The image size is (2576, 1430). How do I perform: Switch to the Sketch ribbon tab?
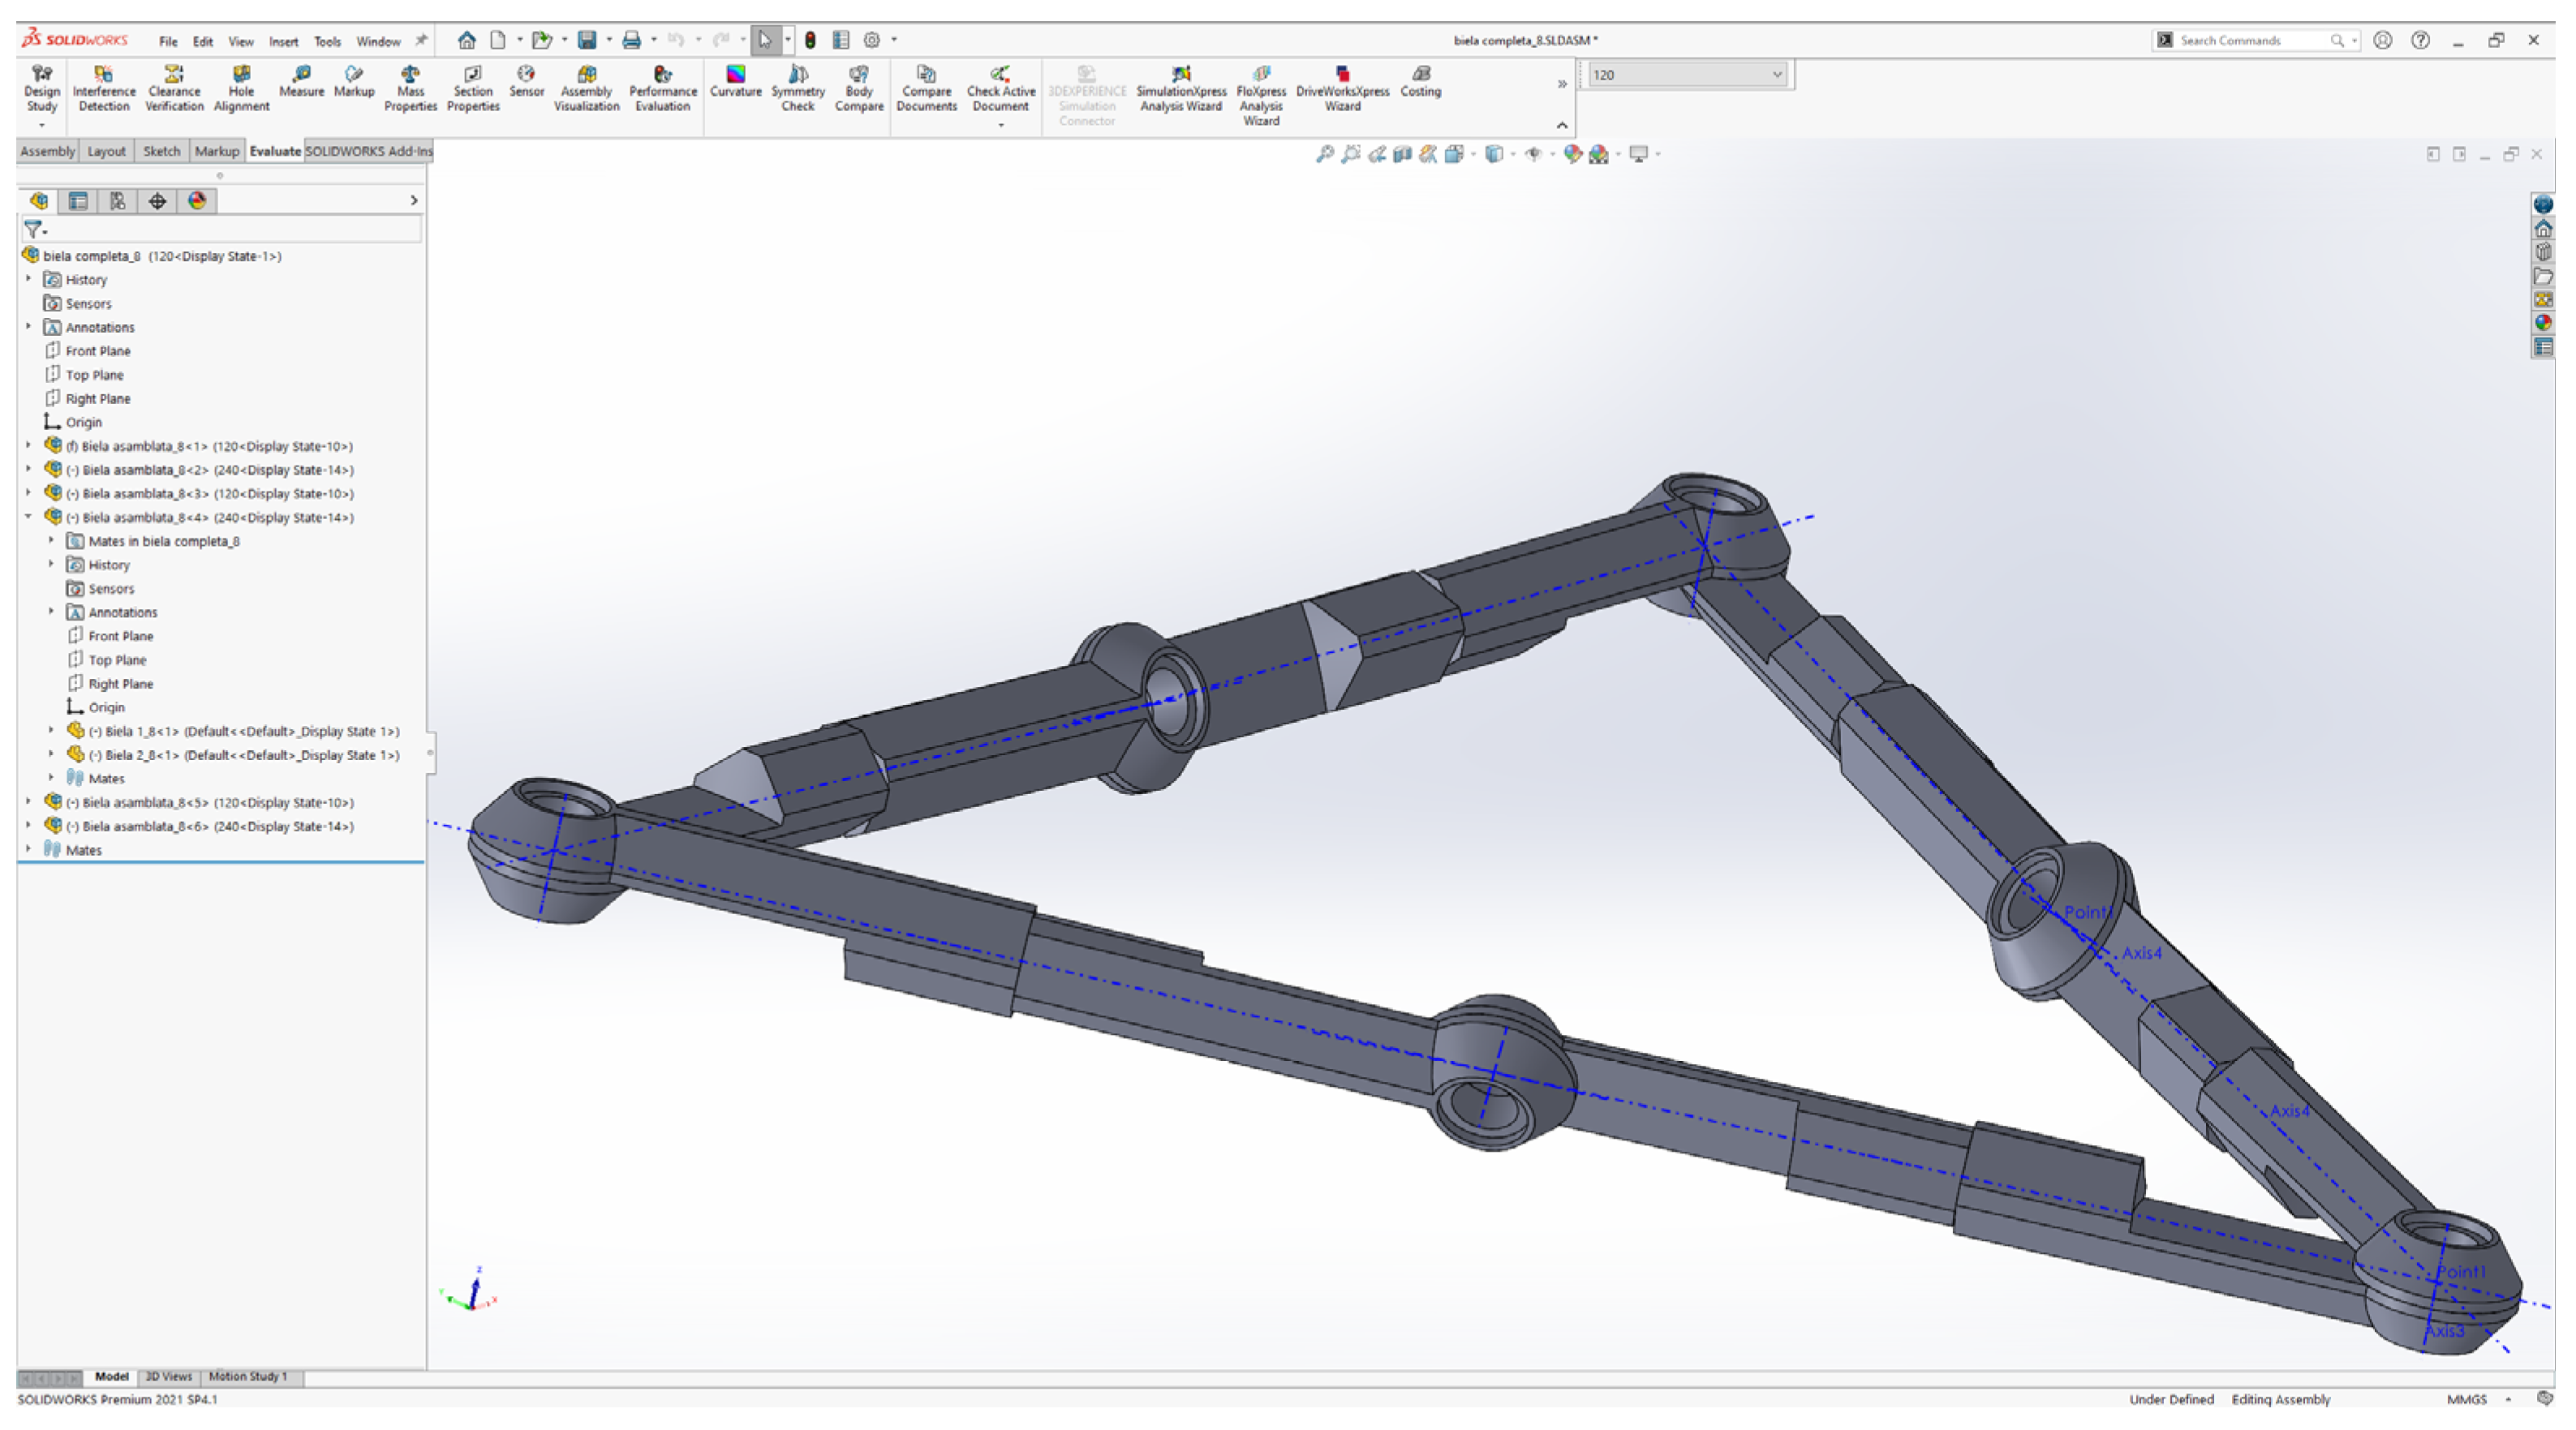(x=161, y=151)
